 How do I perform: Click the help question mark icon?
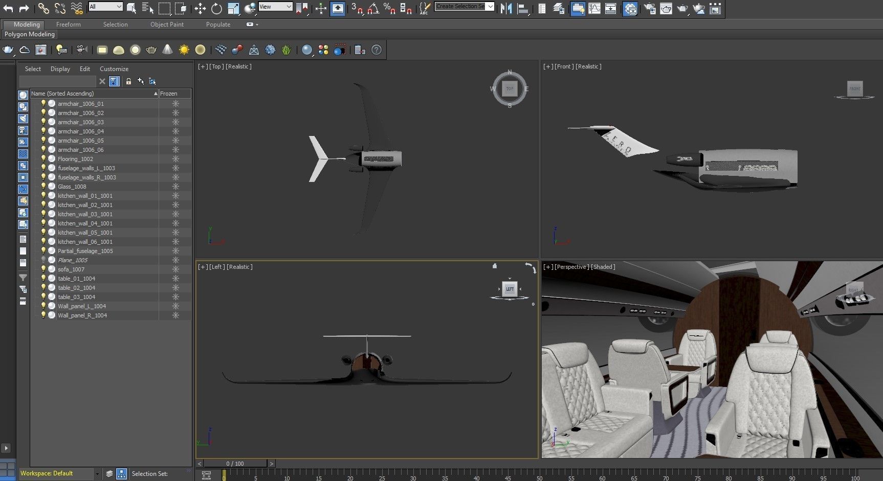pyautogui.click(x=377, y=50)
